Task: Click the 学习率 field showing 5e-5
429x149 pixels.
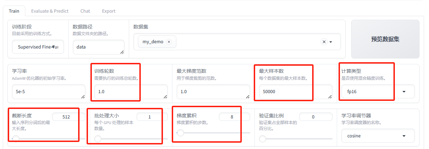Action: tap(49, 91)
